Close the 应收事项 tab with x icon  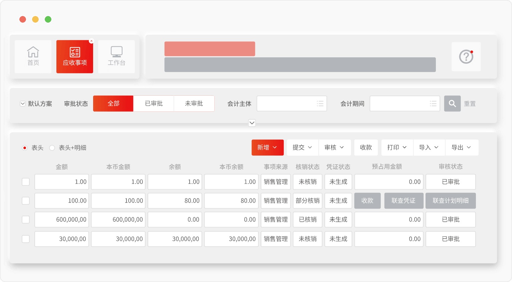[91, 41]
